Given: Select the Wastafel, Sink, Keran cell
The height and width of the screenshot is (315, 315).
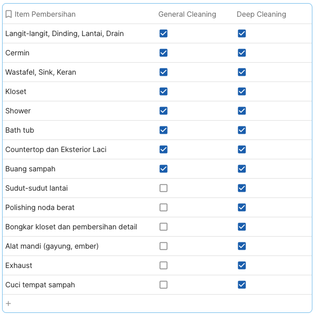Looking at the screenshot, I should point(41,72).
